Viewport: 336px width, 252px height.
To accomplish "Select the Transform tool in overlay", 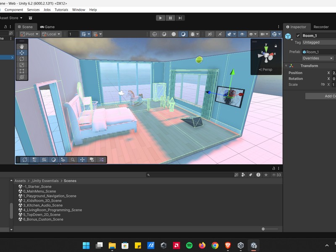I will tap(22, 77).
